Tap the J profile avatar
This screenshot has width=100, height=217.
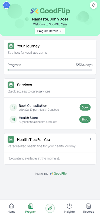point(7,5)
